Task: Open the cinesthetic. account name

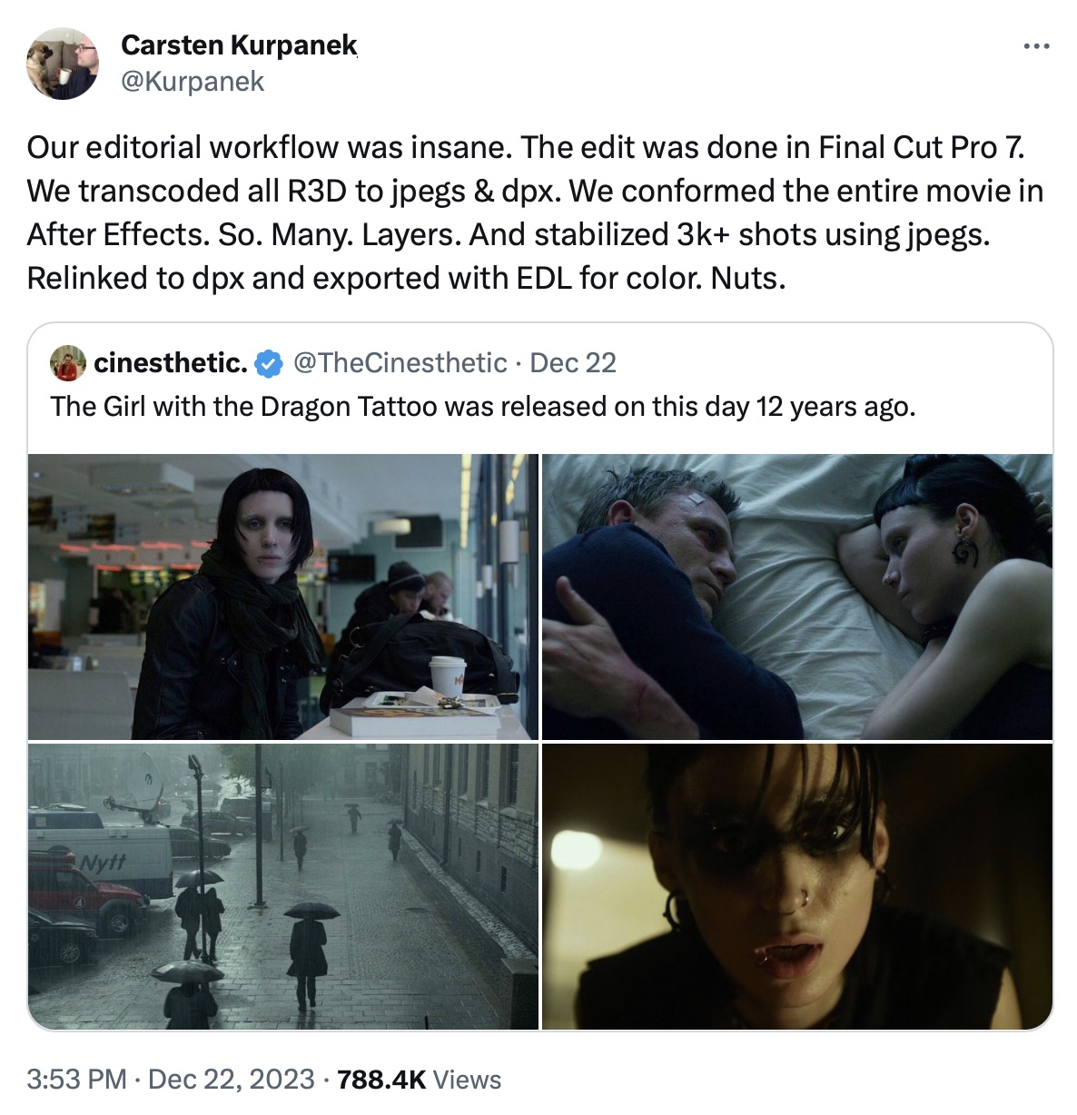Action: pyautogui.click(x=171, y=362)
